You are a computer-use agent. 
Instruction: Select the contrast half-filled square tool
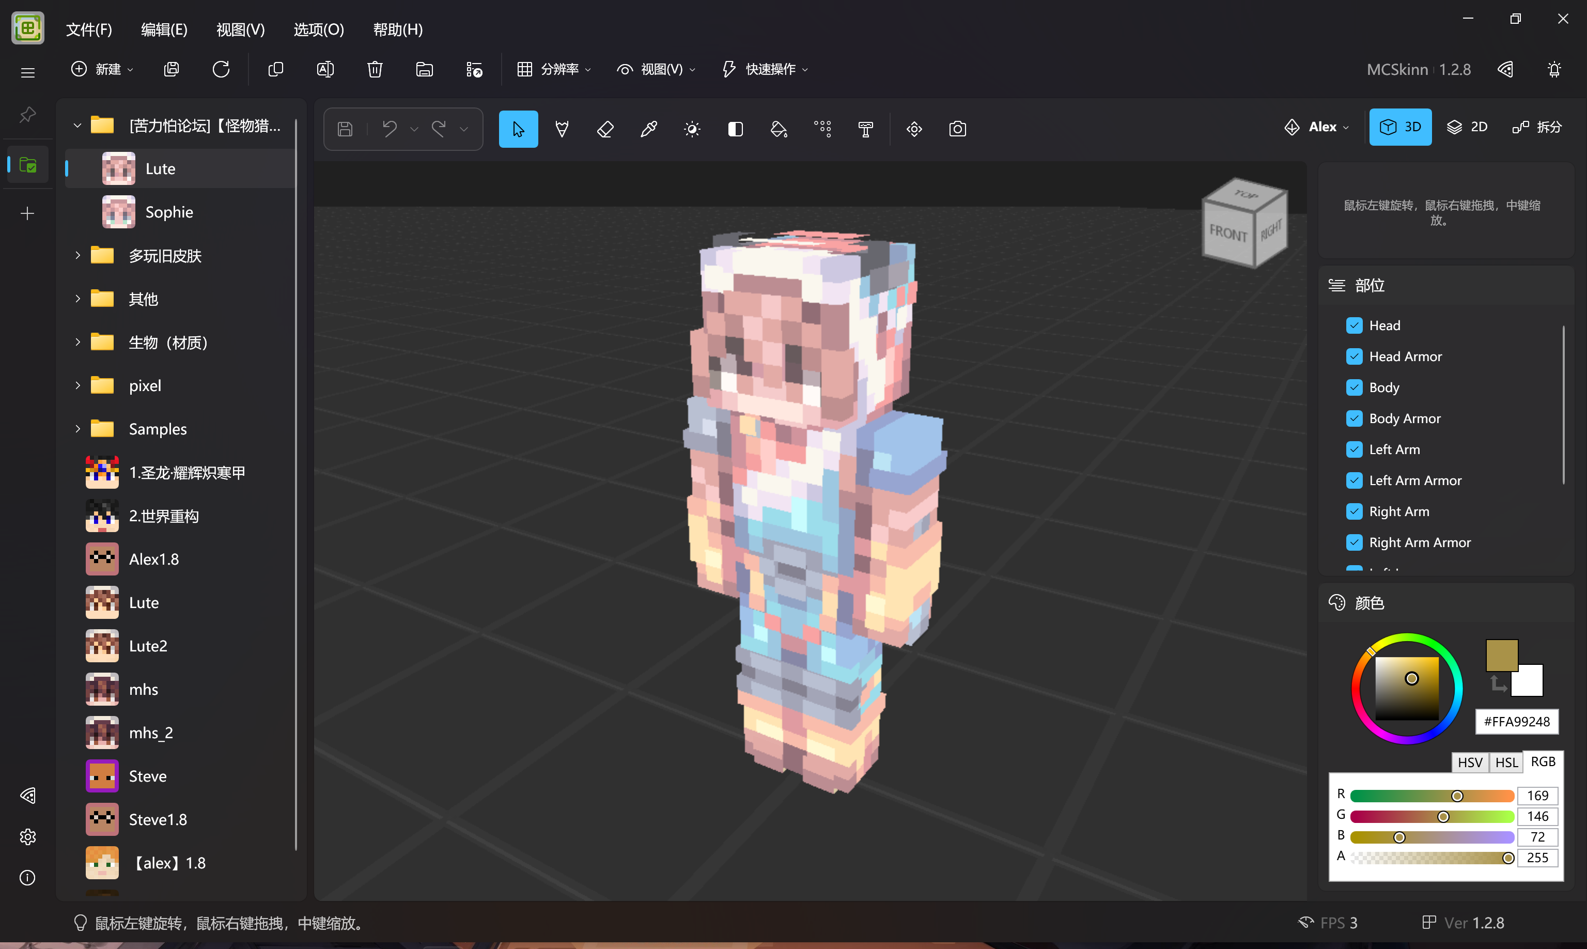pyautogui.click(x=735, y=129)
